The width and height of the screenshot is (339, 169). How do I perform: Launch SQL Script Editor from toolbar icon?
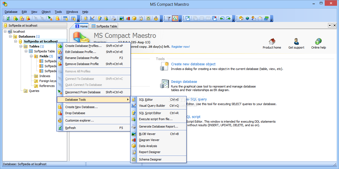click(100, 18)
